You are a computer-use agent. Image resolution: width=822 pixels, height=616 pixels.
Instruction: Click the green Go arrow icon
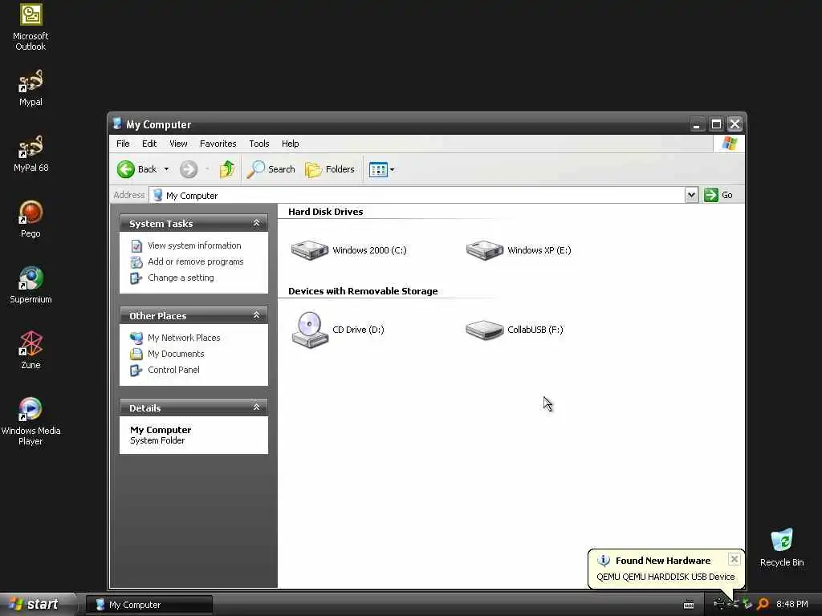tap(711, 195)
